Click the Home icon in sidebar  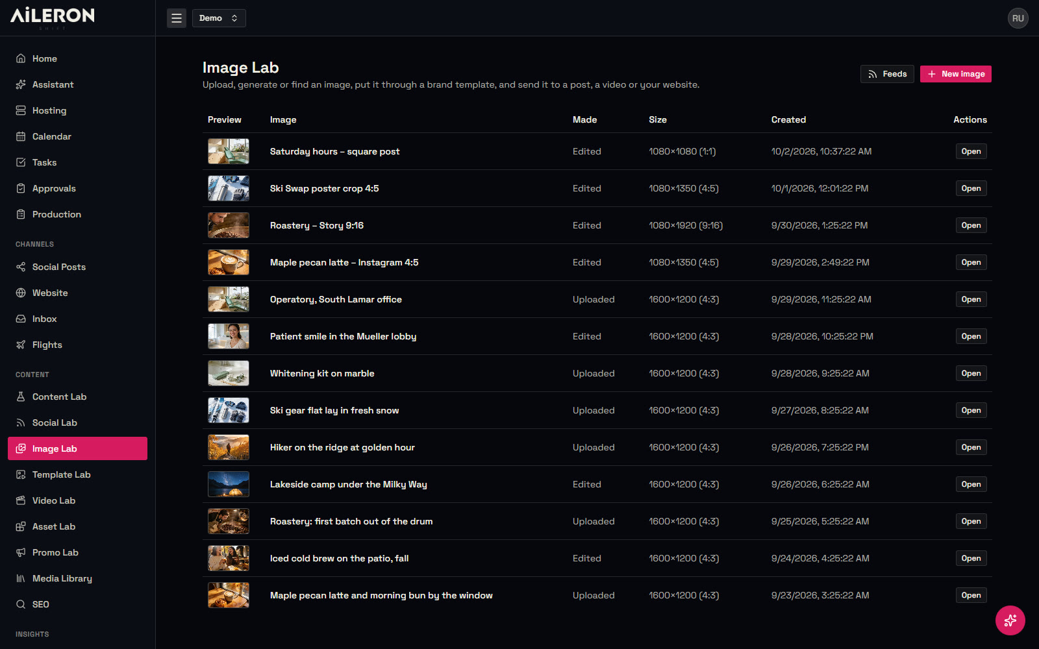21,58
